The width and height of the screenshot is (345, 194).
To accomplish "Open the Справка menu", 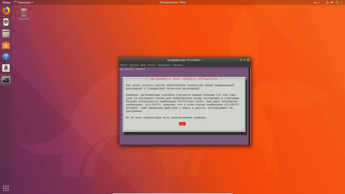I will (x=177, y=65).
